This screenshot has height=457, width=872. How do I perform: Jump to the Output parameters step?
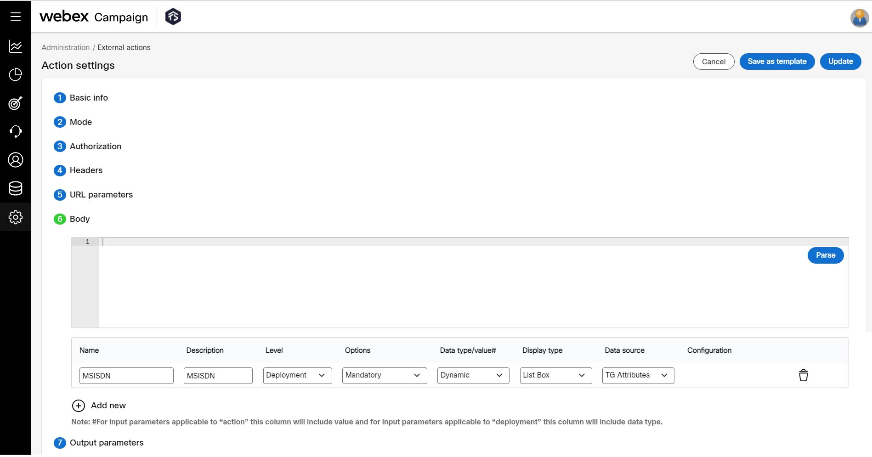pos(106,442)
